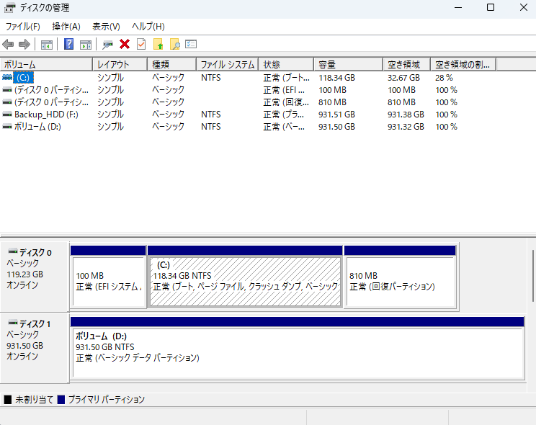
Task: Click the Forward arrow in toolbar
Action: (x=24, y=45)
